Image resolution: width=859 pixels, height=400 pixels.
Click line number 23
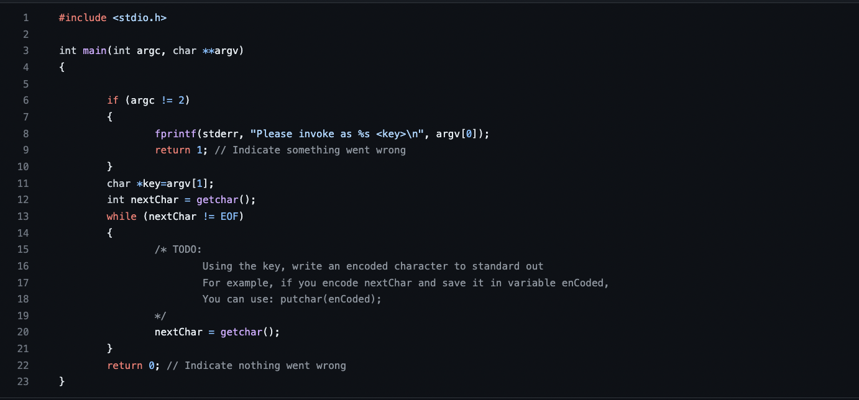click(x=23, y=382)
